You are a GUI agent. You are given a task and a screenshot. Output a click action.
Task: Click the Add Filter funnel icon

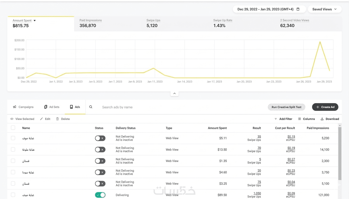point(276,119)
